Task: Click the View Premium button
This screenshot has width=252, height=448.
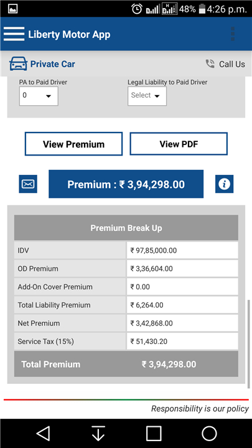Action: pos(73,144)
